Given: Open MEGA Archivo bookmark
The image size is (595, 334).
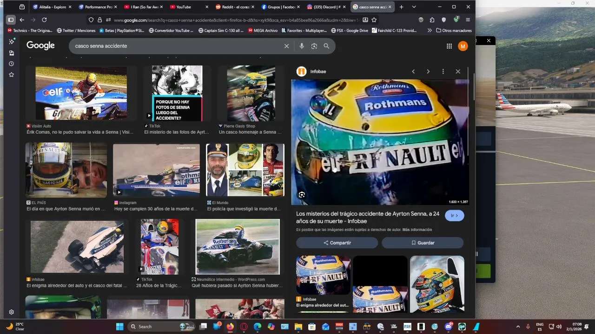Looking at the screenshot, I should tap(263, 31).
